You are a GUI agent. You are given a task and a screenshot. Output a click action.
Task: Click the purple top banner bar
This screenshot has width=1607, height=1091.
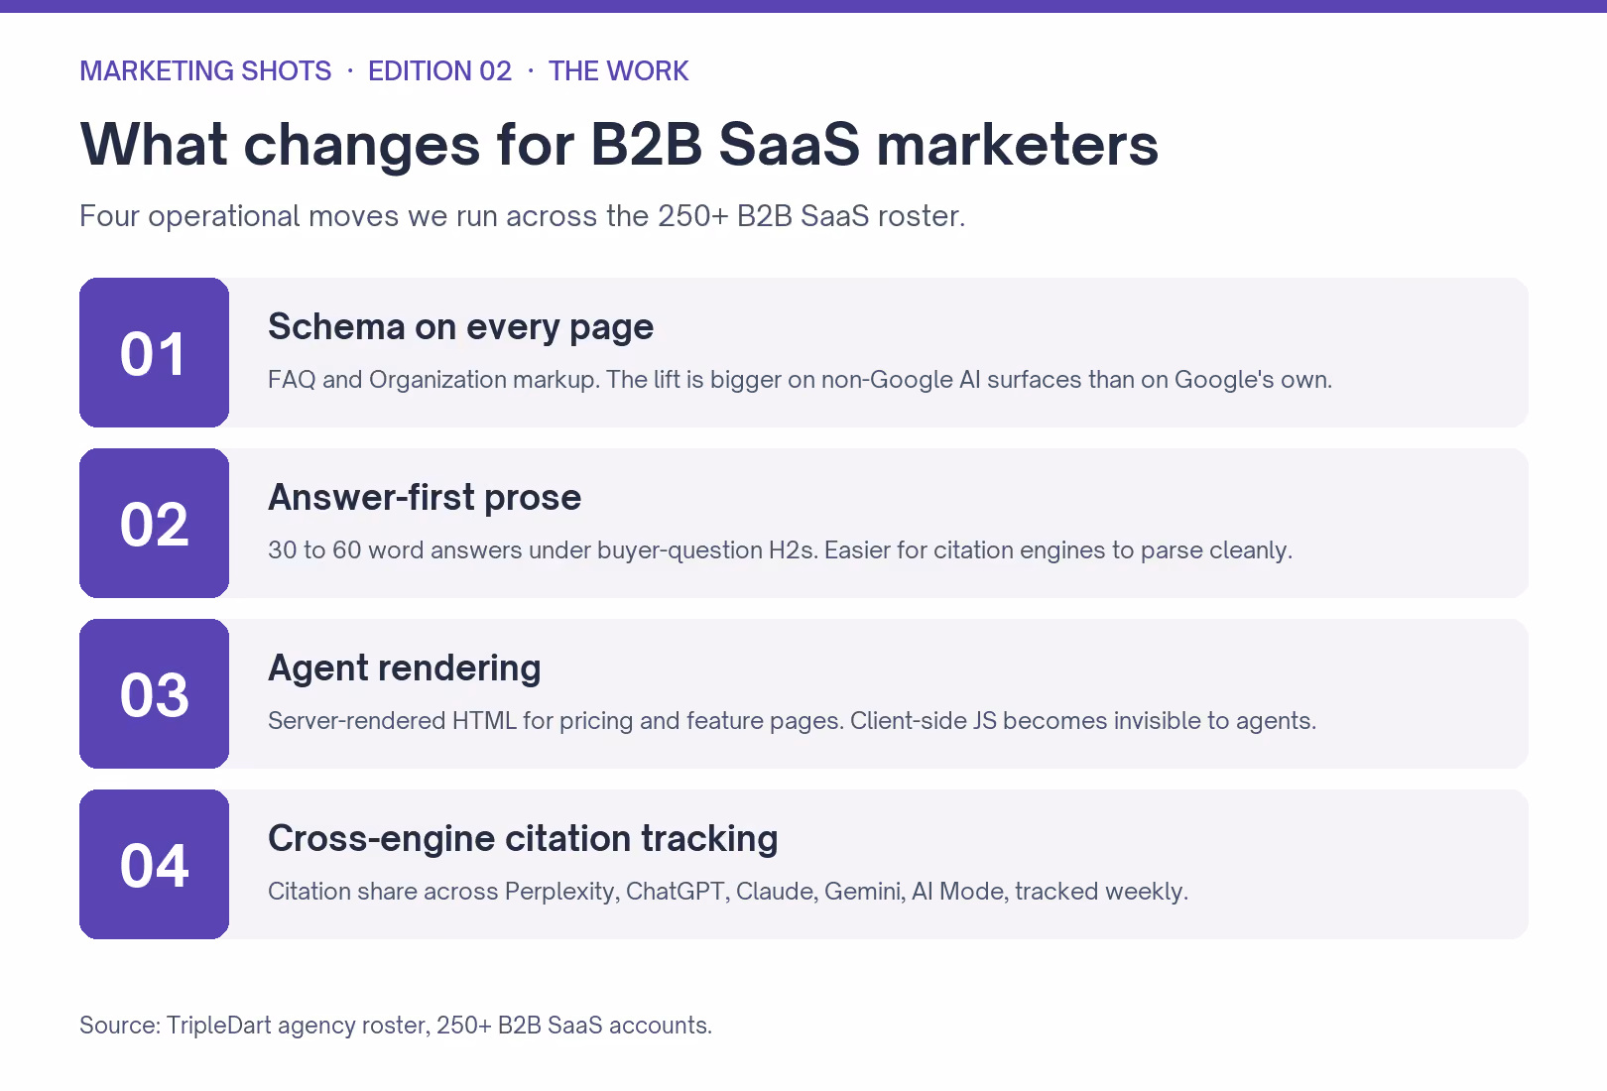(803, 6)
